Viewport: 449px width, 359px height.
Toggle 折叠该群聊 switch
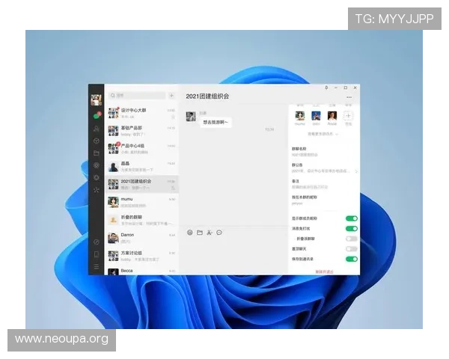pyautogui.click(x=352, y=239)
